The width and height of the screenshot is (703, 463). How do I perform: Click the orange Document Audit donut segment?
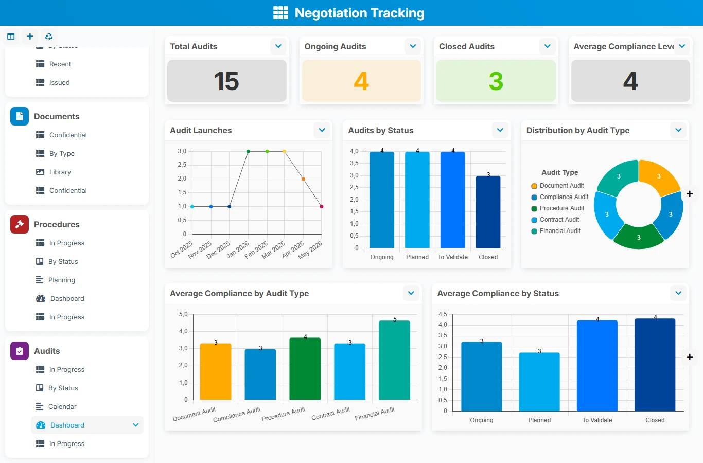pyautogui.click(x=659, y=177)
